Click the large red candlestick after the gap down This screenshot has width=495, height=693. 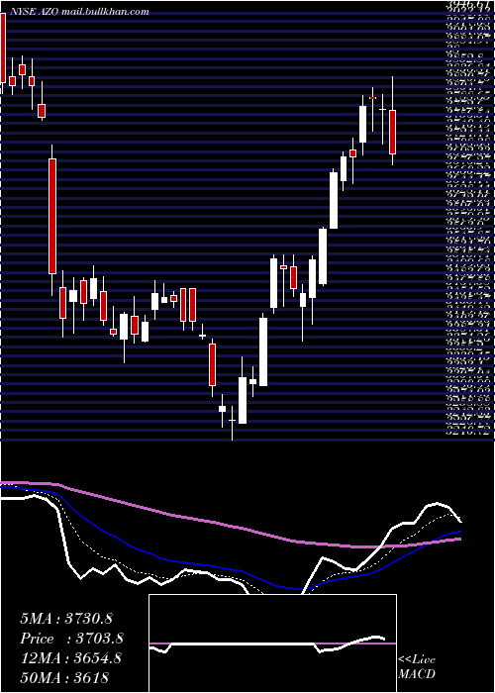(x=52, y=216)
